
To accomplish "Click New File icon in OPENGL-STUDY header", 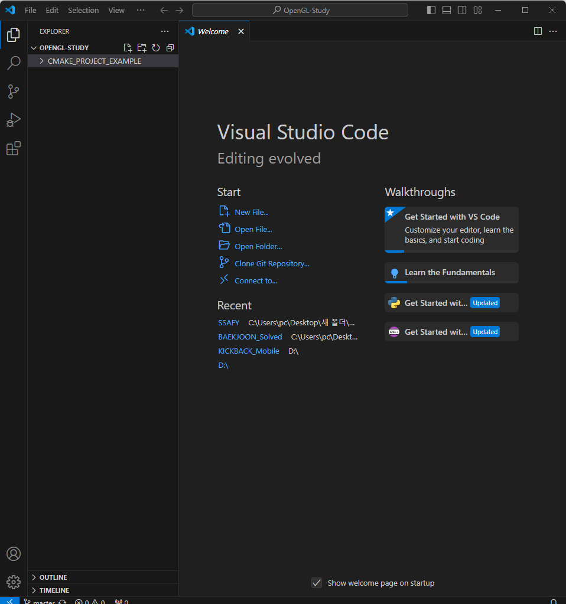I will point(128,48).
